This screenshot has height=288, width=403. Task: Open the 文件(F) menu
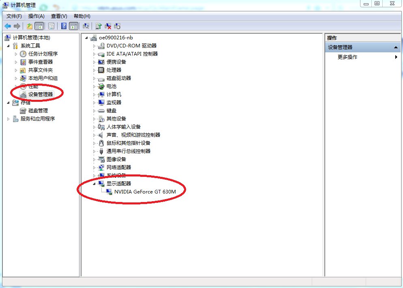tap(14, 16)
